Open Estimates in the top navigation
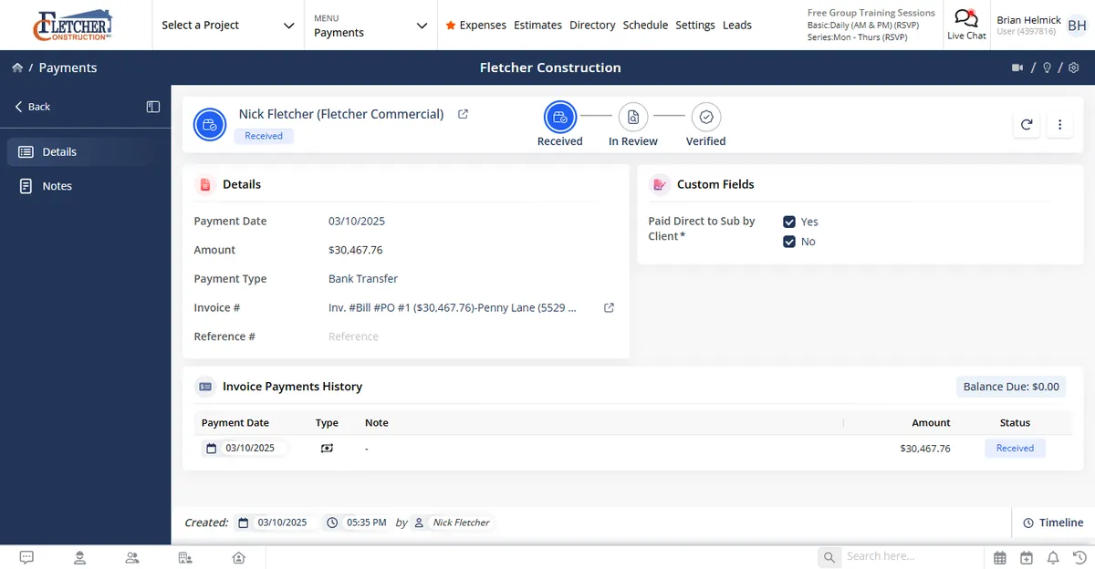The image size is (1095, 569). (x=537, y=26)
